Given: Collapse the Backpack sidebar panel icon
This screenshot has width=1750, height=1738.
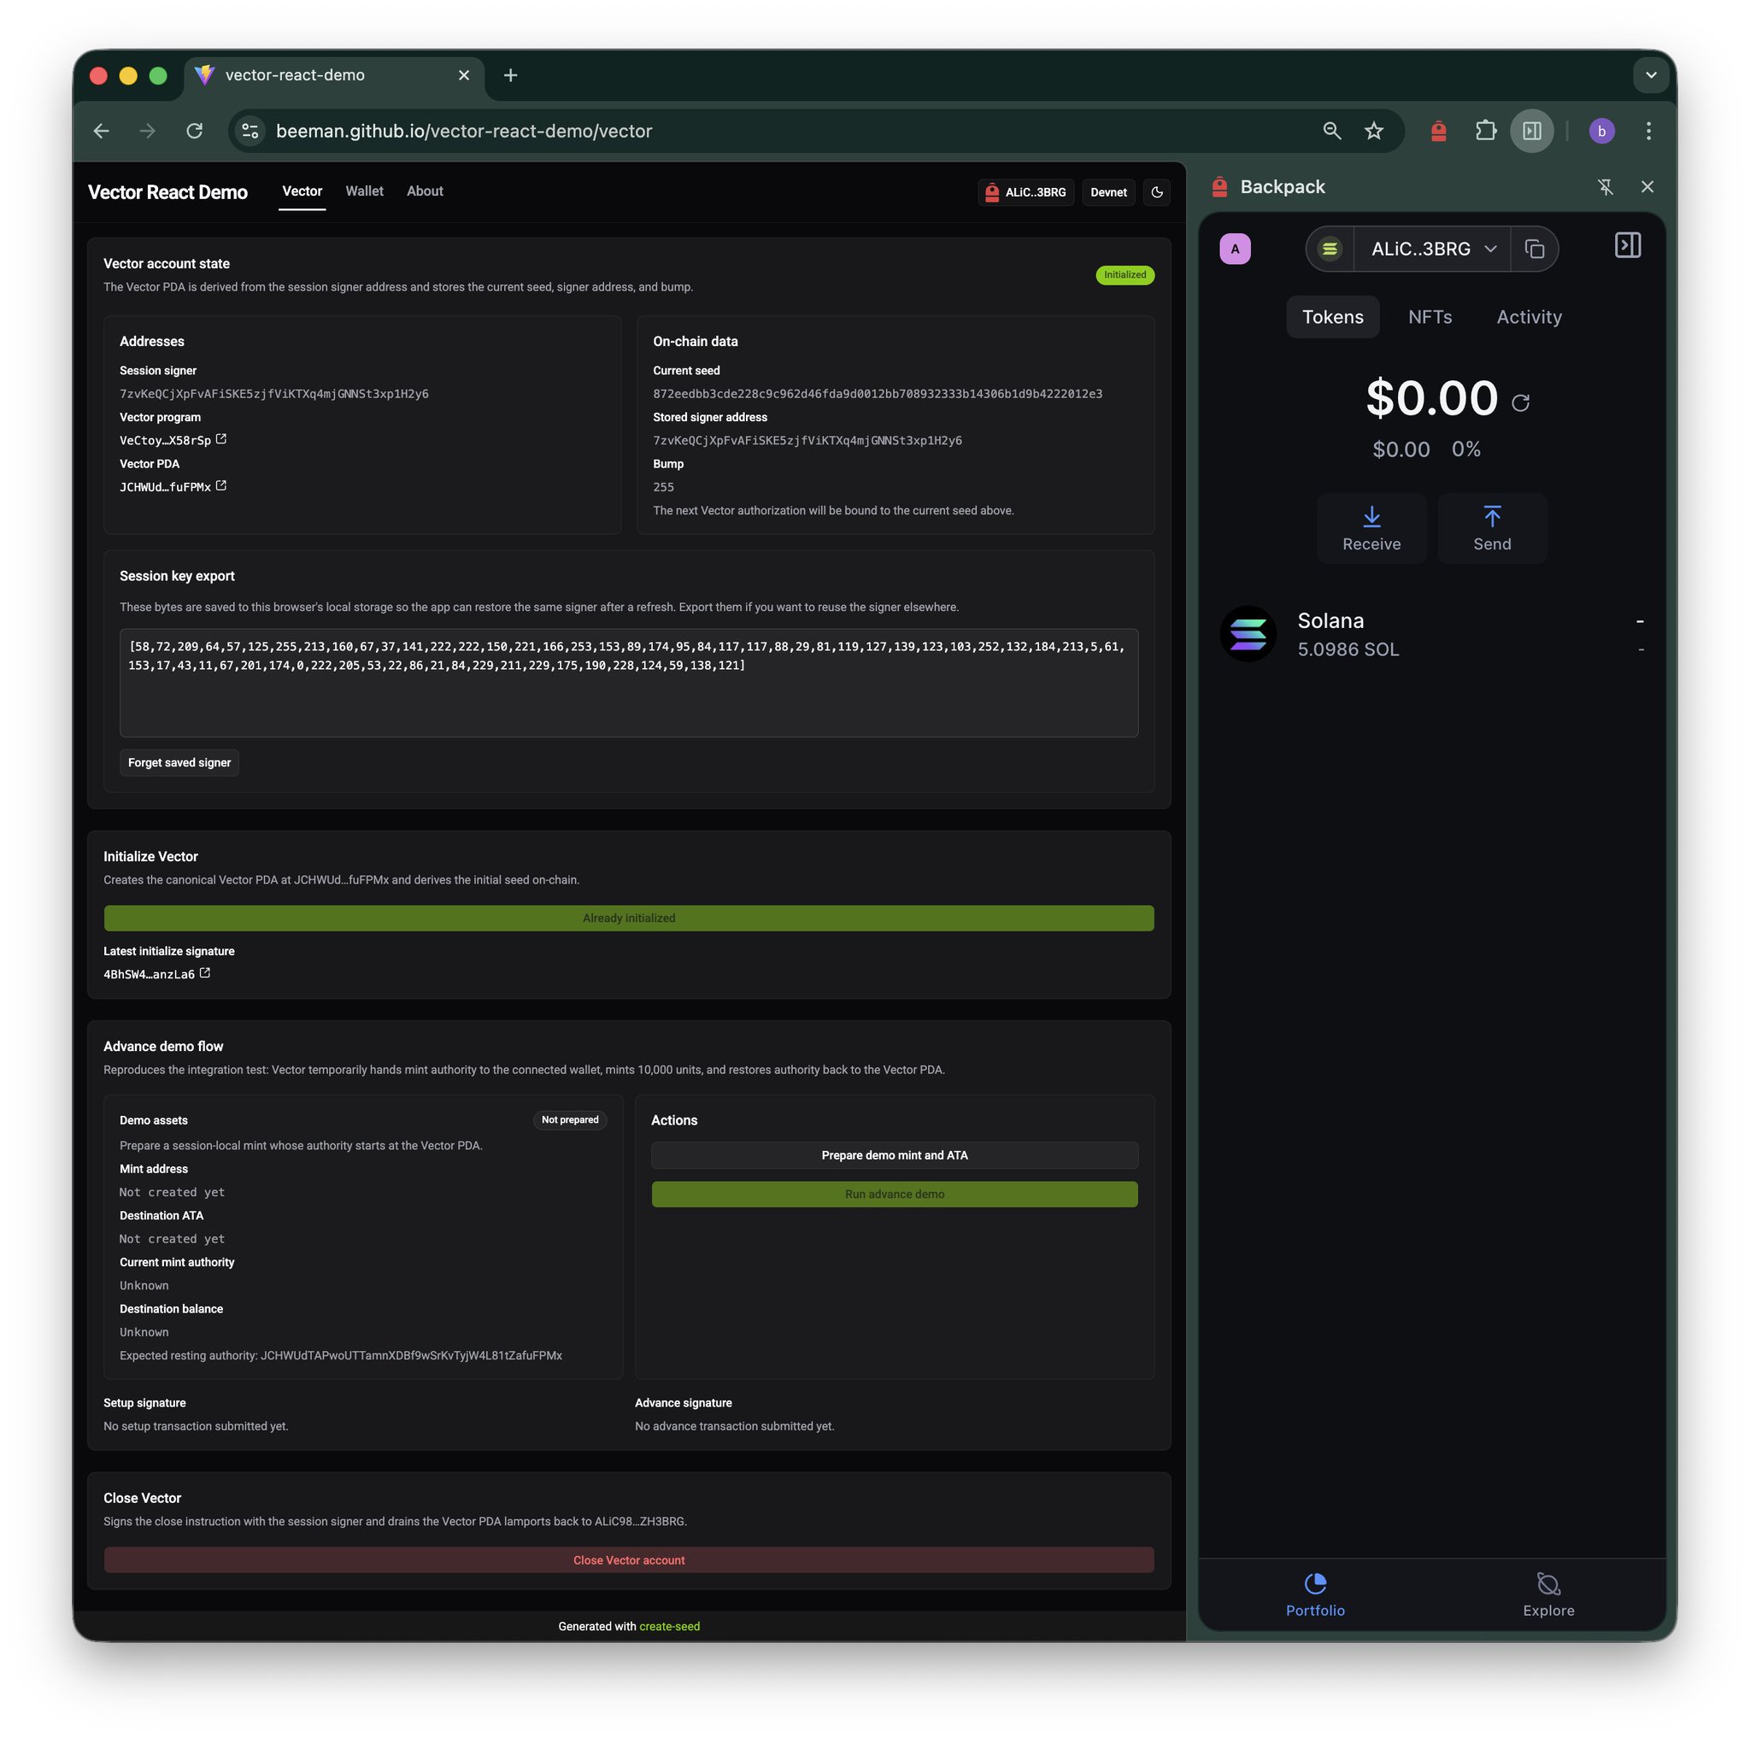Looking at the screenshot, I should [1627, 246].
